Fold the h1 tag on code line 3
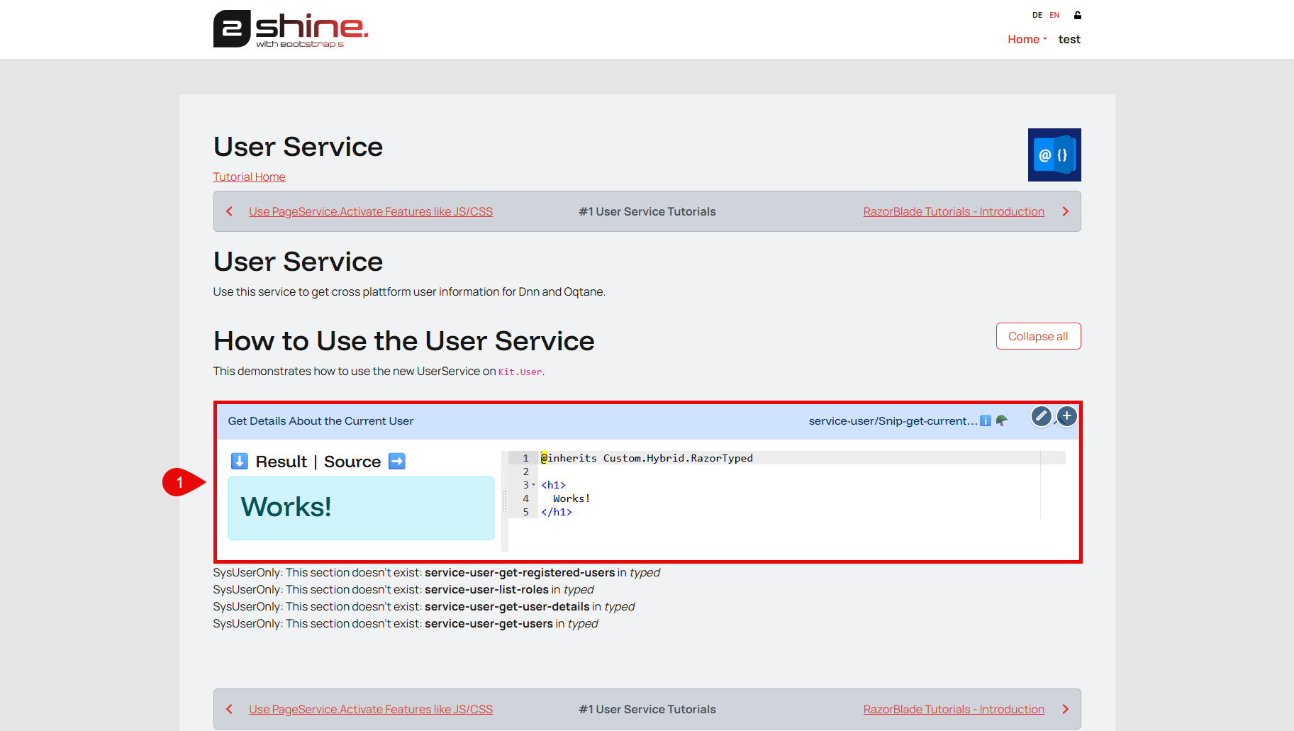This screenshot has width=1294, height=731. coord(534,485)
